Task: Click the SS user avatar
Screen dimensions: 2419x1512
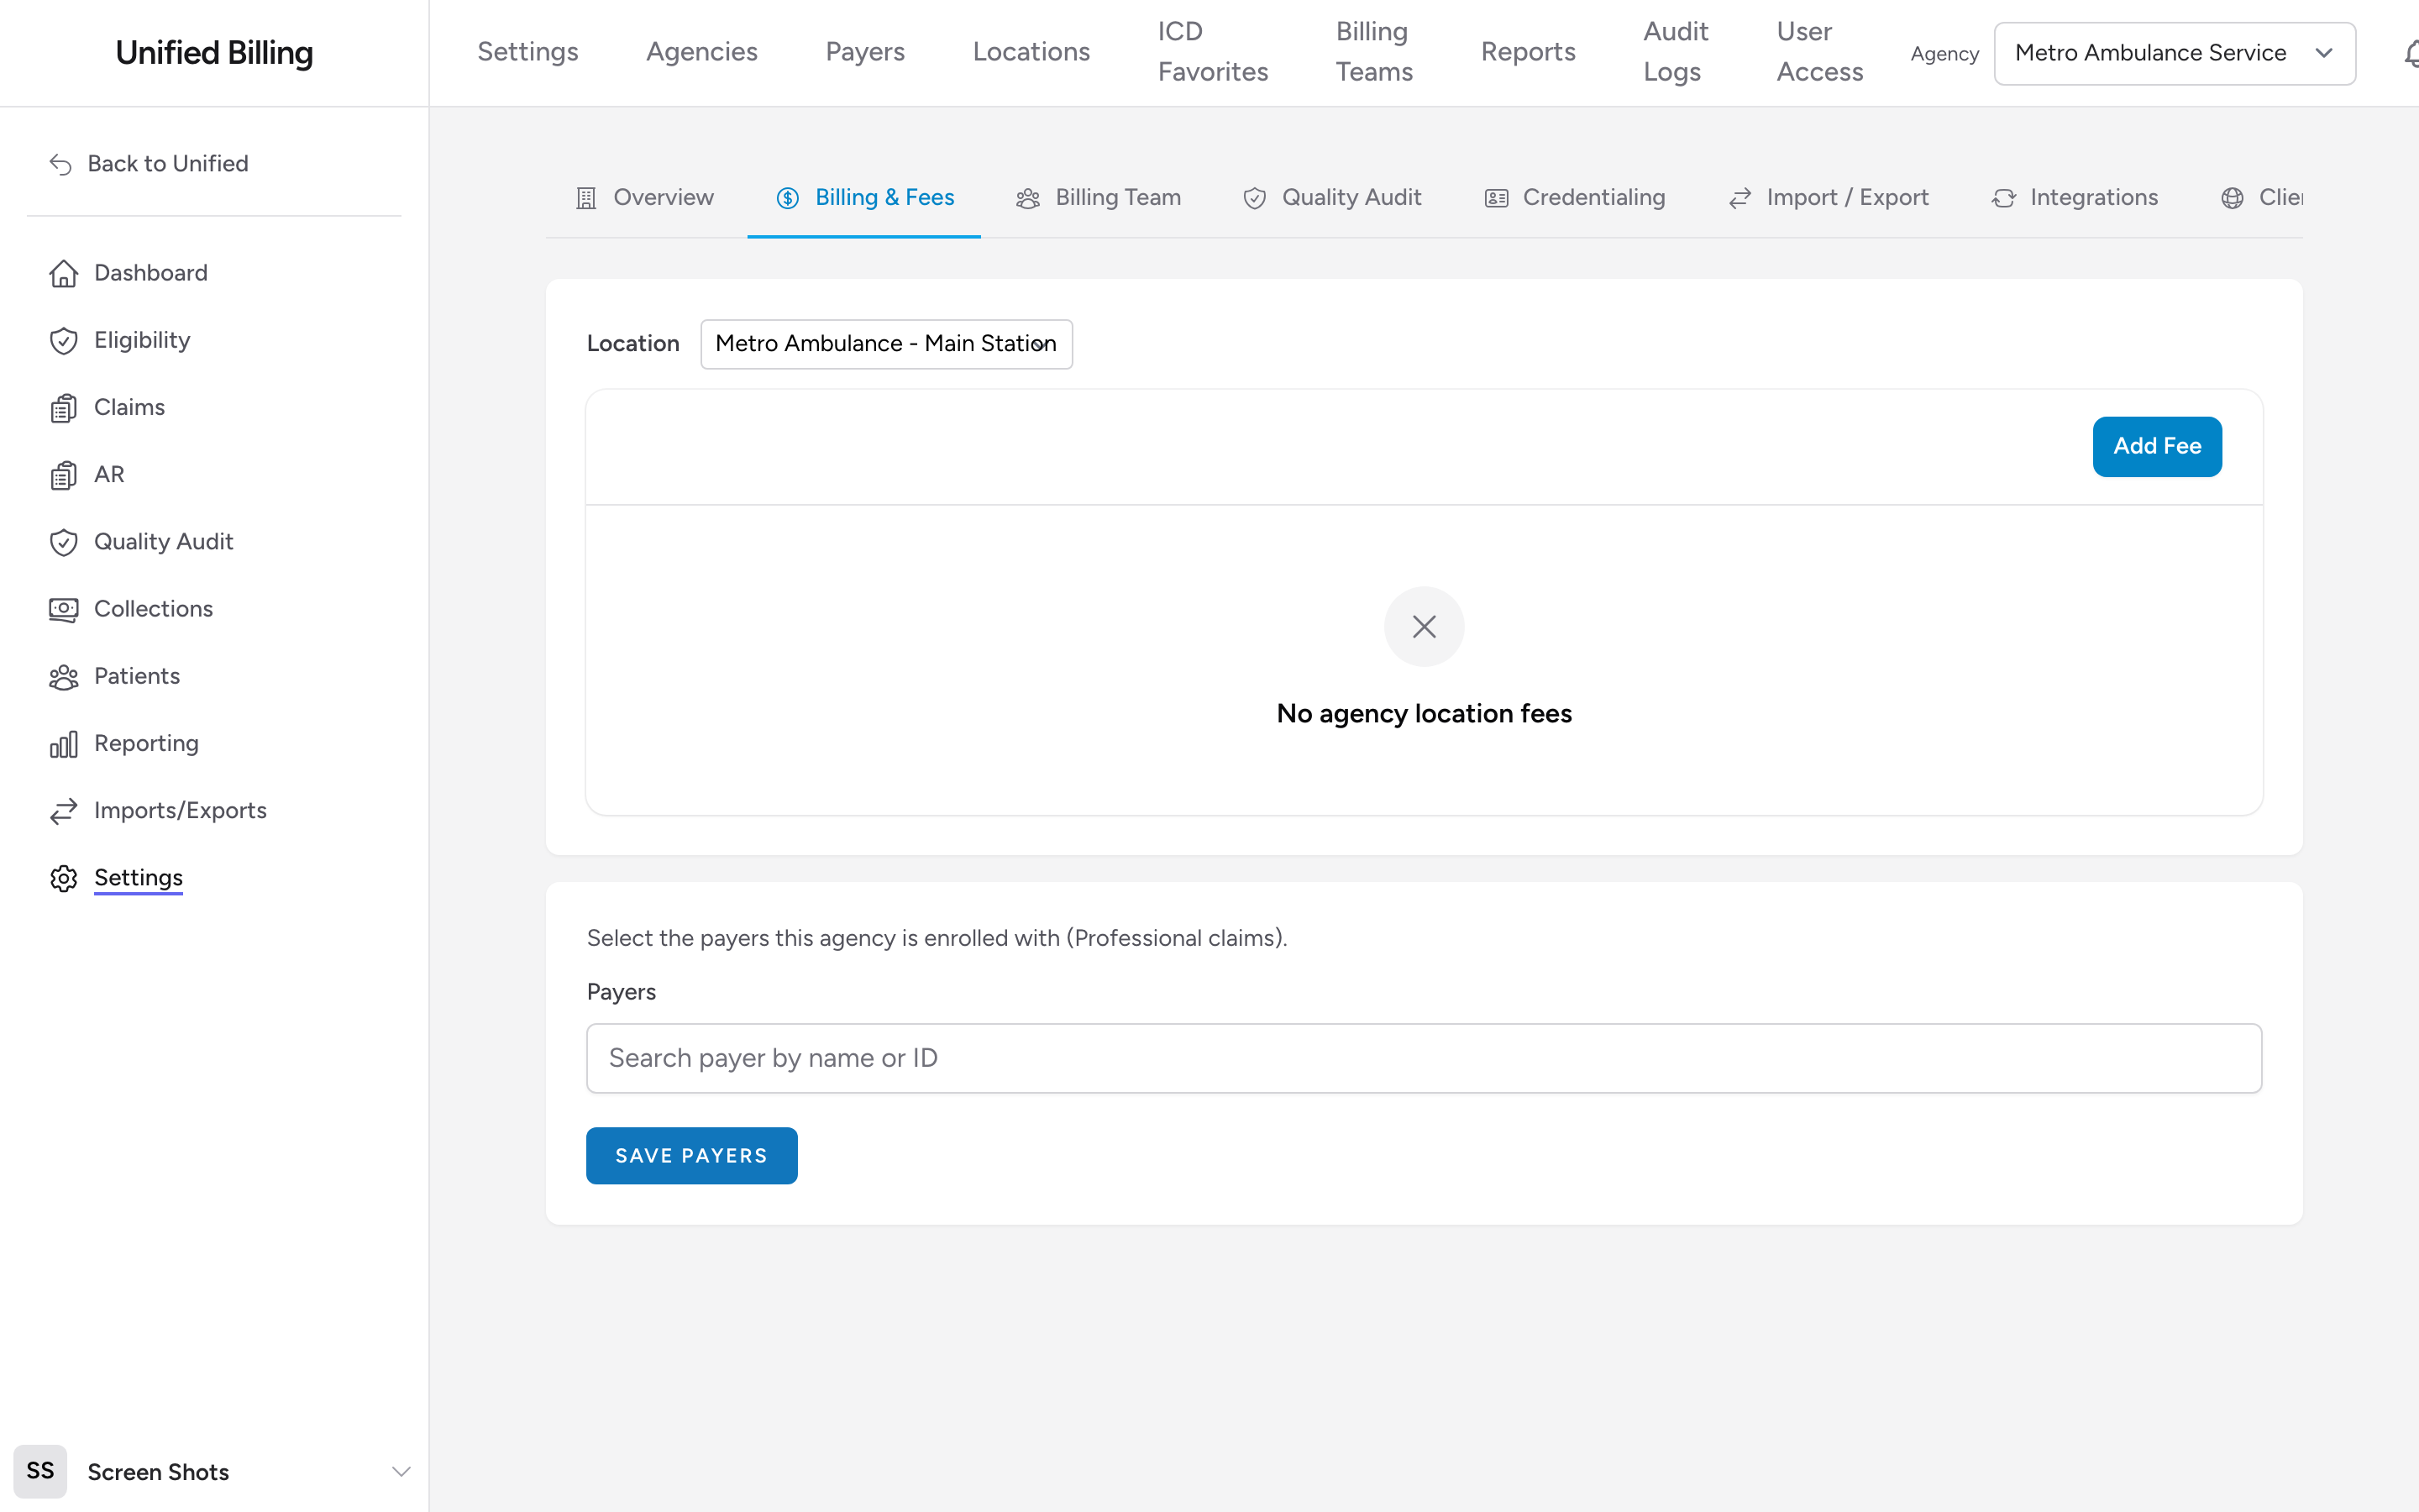Action: point(40,1471)
